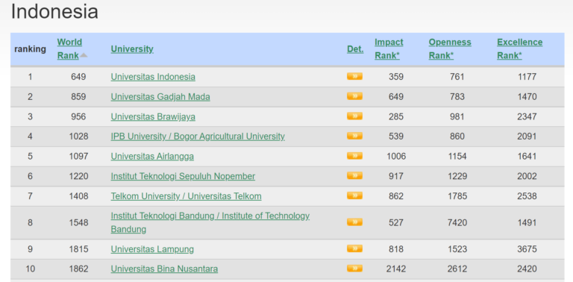Screen dimensions: 573x282
Task: Click world rank value 1862
Action: pyautogui.click(x=78, y=269)
